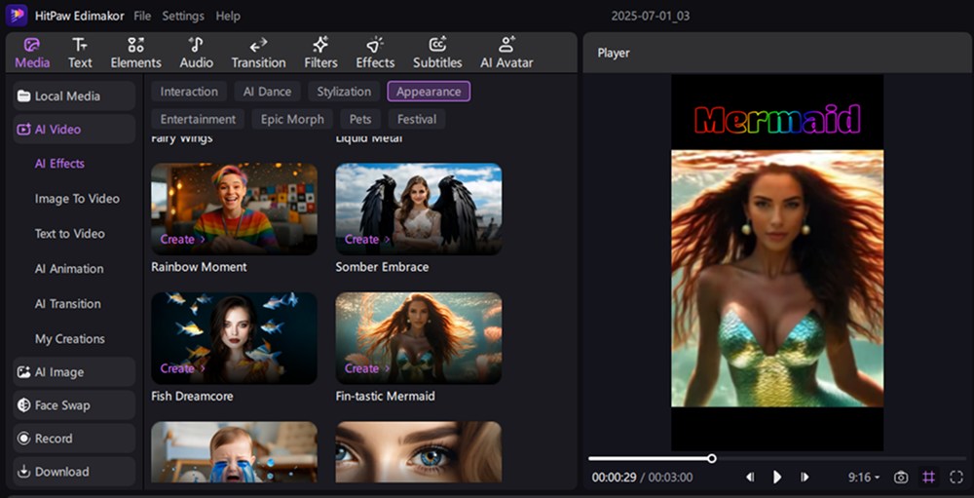
Task: Click Create on Fin-tastic Mermaid effect
Action: tap(367, 368)
